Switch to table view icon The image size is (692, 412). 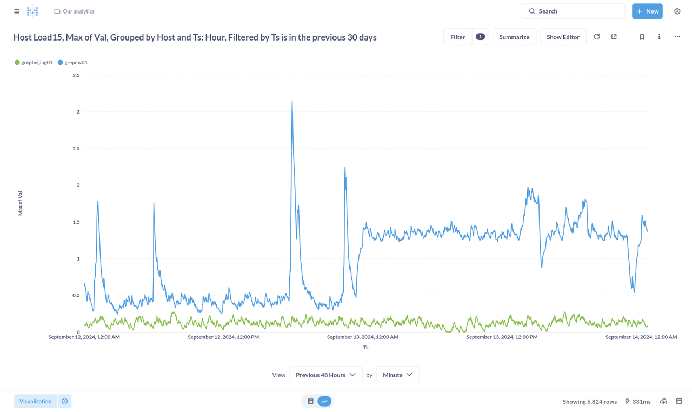310,401
